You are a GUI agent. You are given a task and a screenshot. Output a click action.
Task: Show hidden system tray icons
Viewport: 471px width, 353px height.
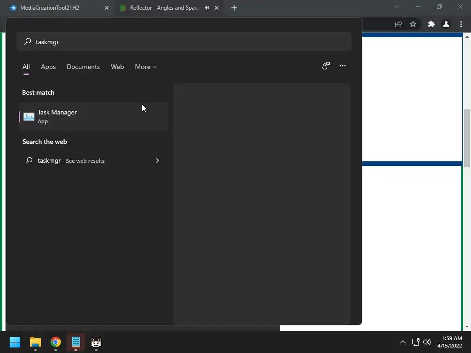point(403,342)
